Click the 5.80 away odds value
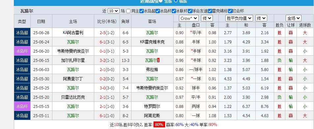Screen dimensions: 314x129 click(265, 69)
